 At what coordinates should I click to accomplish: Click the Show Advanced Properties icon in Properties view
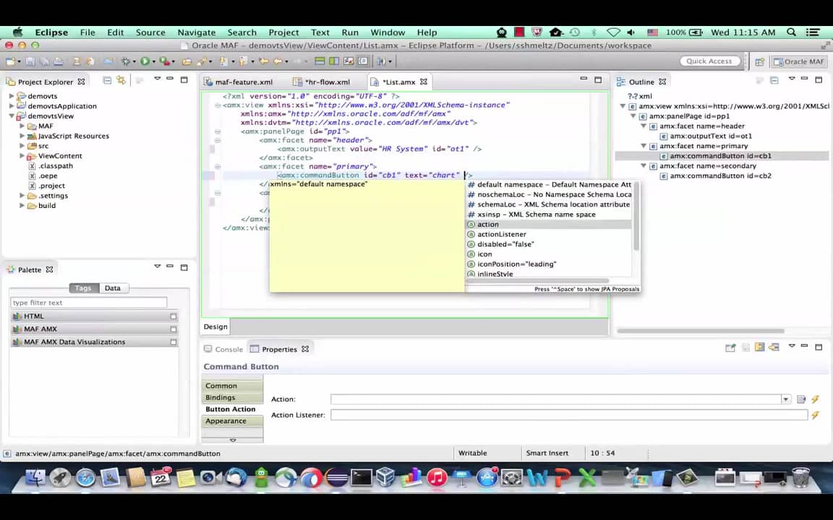pos(760,347)
